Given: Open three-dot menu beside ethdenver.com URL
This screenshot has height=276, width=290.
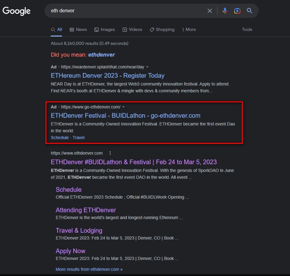Looking at the screenshot, I should [x=110, y=153].
